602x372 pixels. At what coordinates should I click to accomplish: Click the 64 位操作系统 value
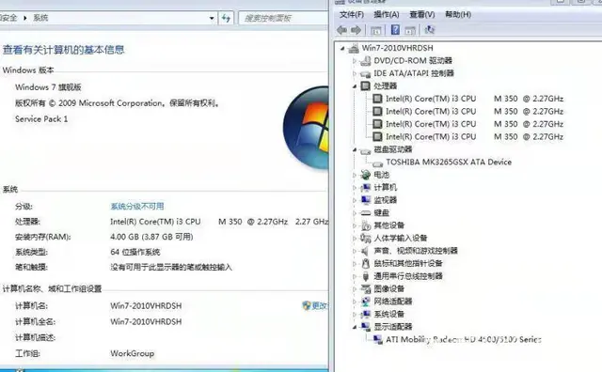(135, 252)
